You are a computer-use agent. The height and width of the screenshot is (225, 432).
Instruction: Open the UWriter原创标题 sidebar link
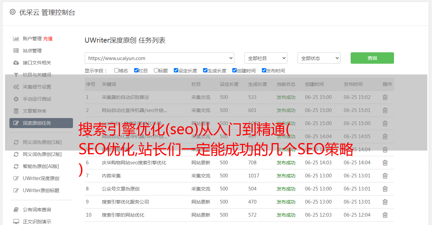coord(41,190)
